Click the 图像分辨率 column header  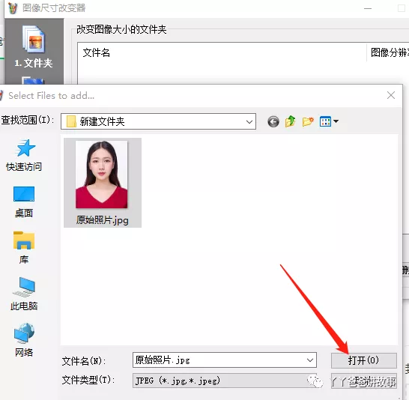point(390,52)
